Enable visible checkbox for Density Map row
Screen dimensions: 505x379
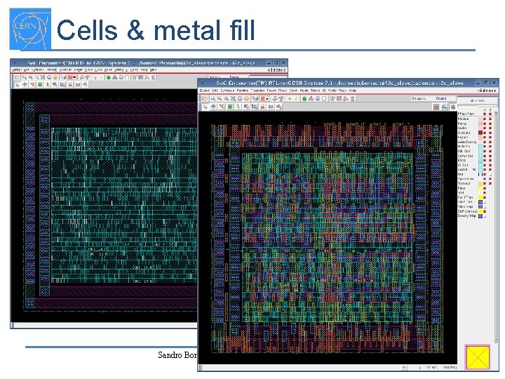click(x=485, y=216)
